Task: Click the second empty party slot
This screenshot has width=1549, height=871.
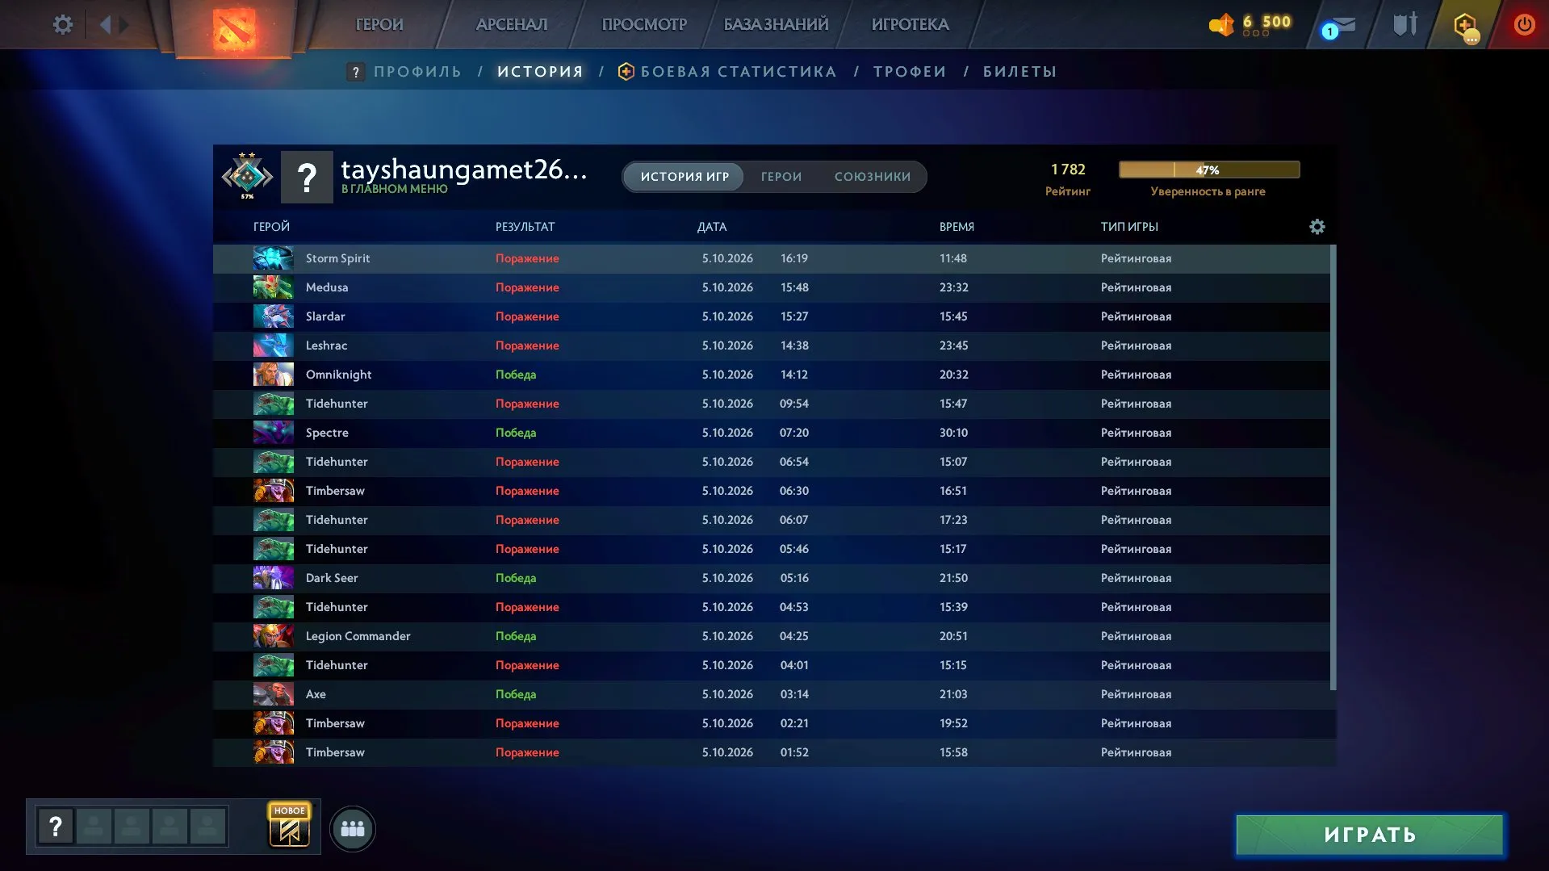Action: 132,826
